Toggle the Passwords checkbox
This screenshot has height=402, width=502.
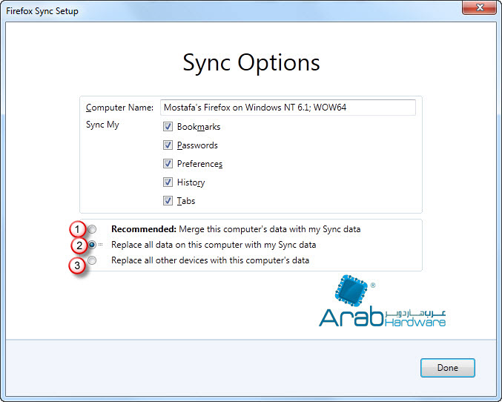(168, 145)
